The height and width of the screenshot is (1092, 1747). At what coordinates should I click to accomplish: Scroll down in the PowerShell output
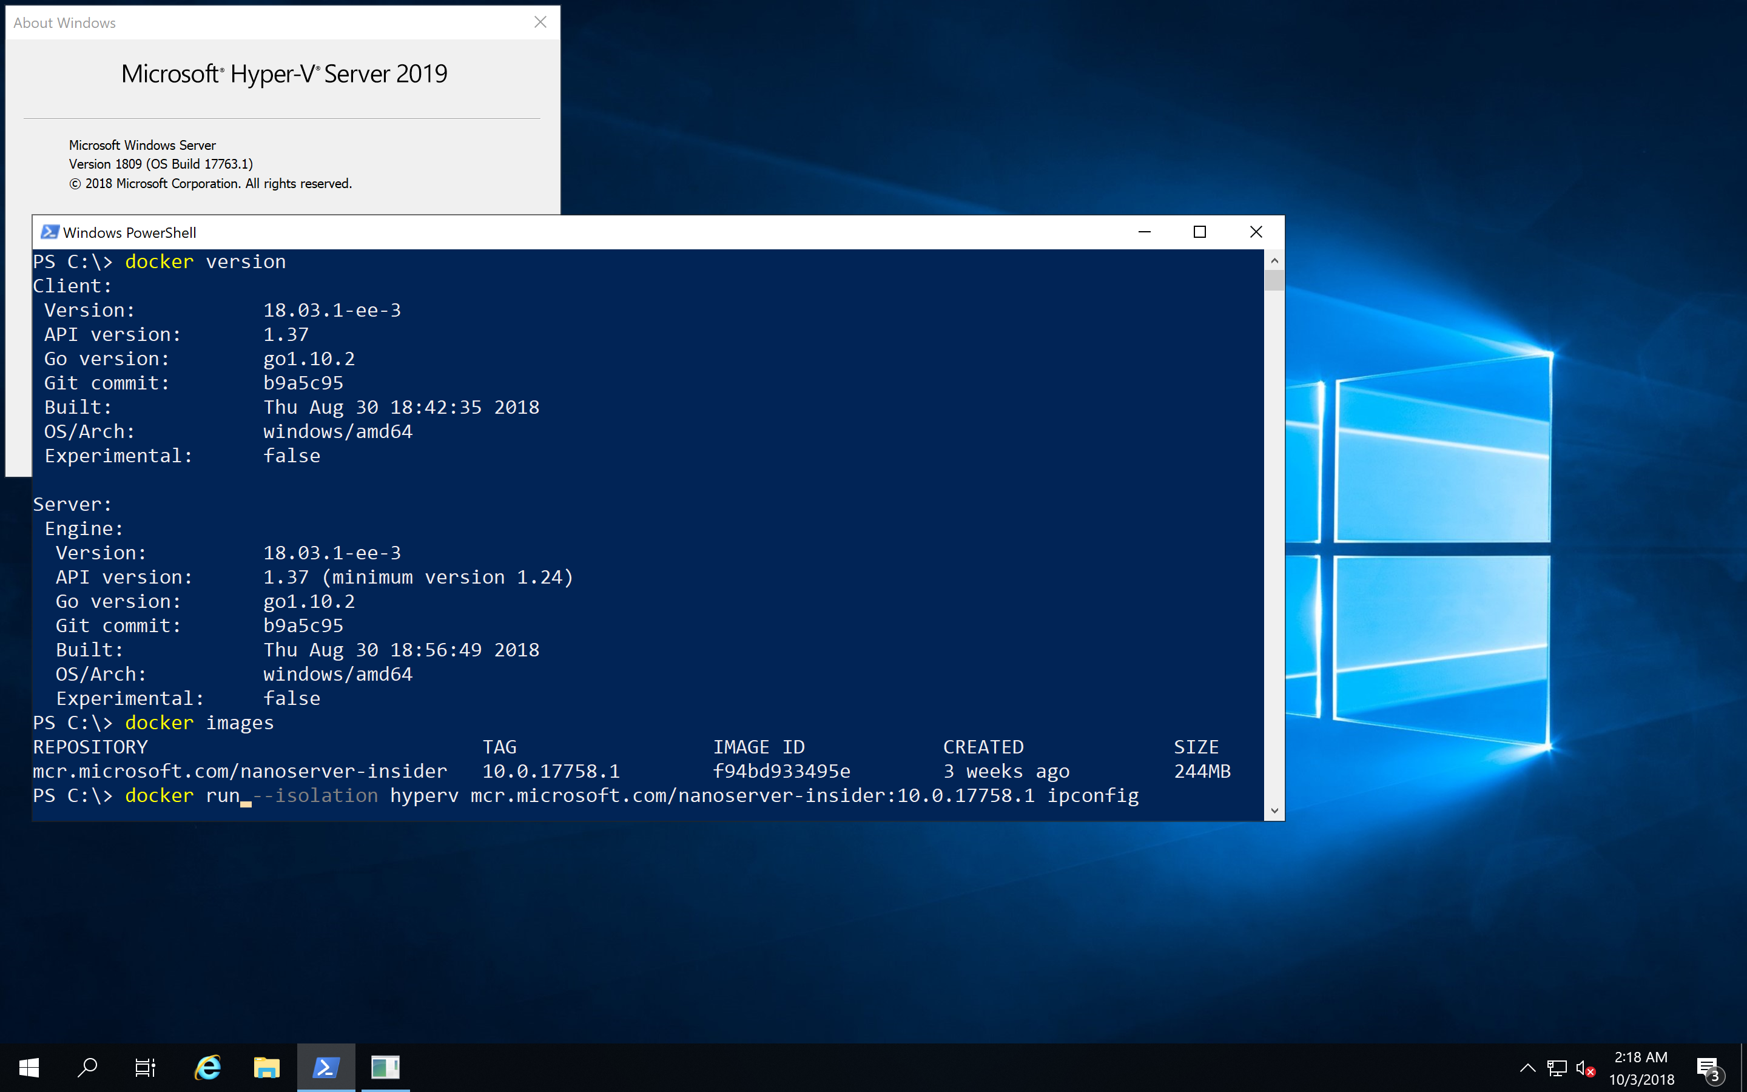pyautogui.click(x=1274, y=812)
